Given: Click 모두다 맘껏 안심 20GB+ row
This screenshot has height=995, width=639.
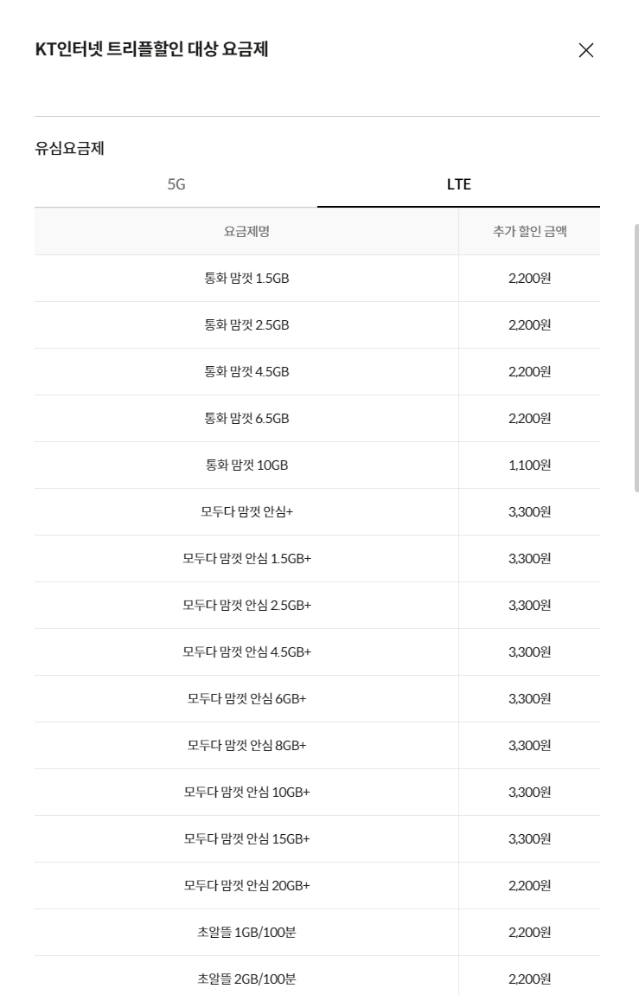Looking at the screenshot, I should (x=317, y=886).
